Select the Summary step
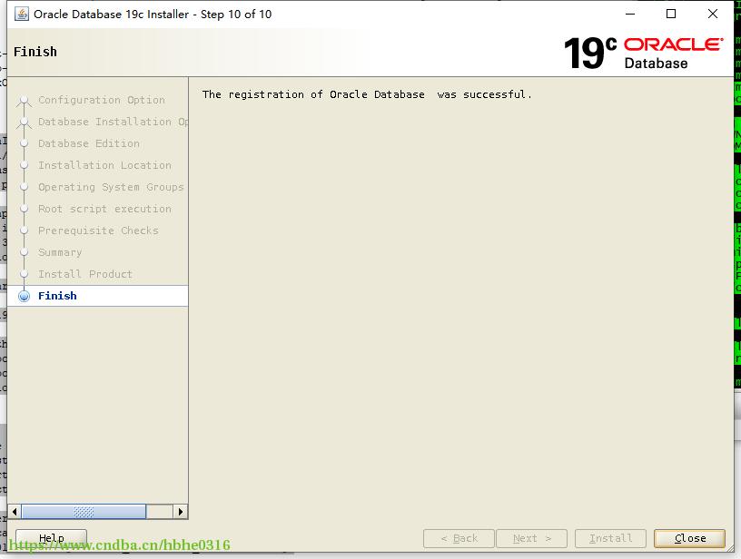Image resolution: width=741 pixels, height=559 pixels. [60, 252]
